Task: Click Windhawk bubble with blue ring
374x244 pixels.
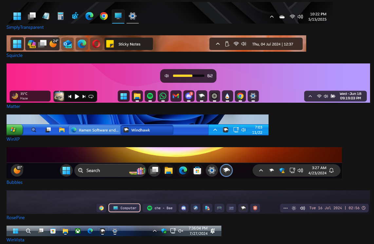Action: (x=226, y=170)
